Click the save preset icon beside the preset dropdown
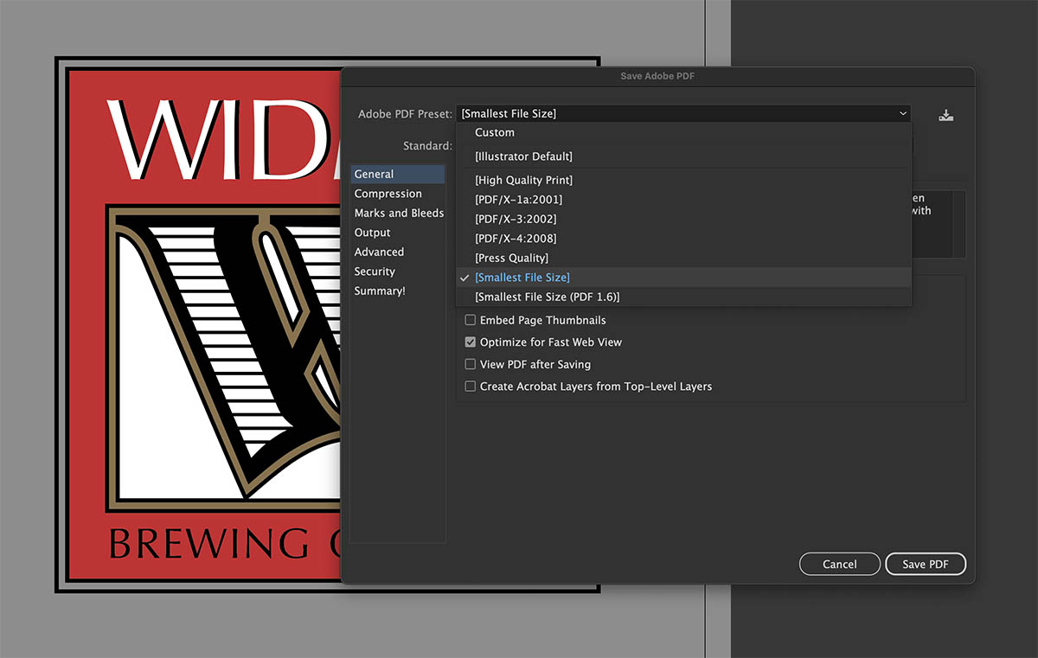Screen dimensions: 1038x658 (946, 114)
